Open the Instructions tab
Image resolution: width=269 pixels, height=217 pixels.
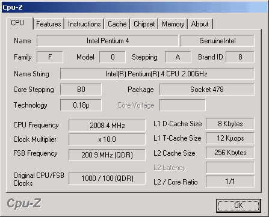84,24
